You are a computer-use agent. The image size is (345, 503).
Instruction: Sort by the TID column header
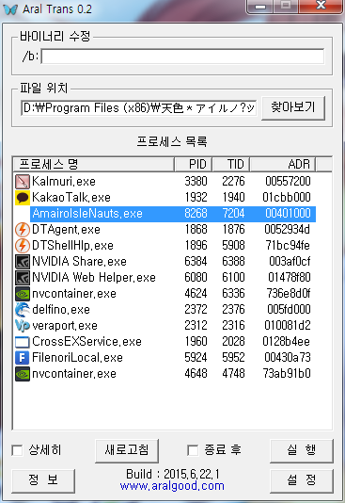[231, 164]
